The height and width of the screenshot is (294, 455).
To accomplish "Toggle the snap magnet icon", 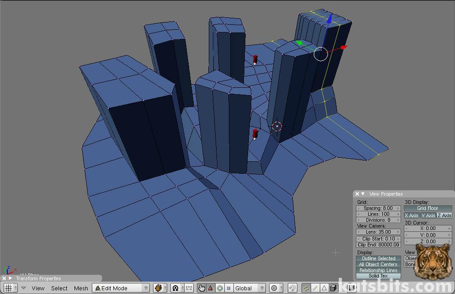I will 292,288.
